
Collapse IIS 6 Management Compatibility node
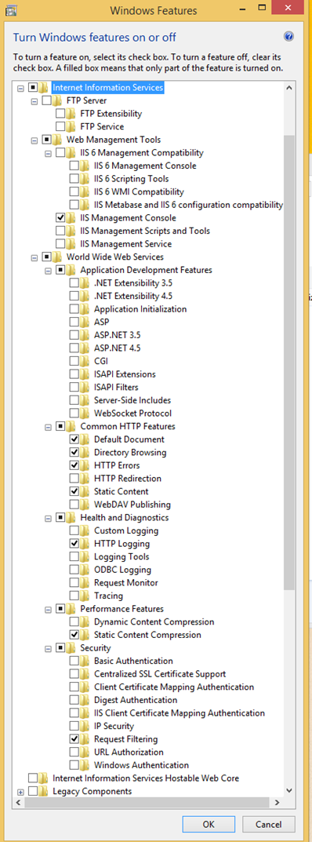(49, 153)
